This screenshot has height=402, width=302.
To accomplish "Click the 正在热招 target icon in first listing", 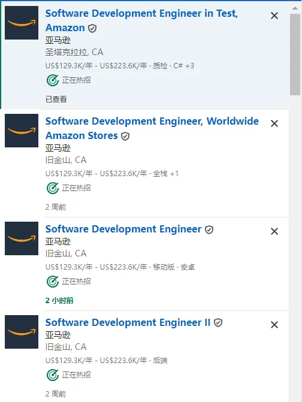I will pos(53,80).
